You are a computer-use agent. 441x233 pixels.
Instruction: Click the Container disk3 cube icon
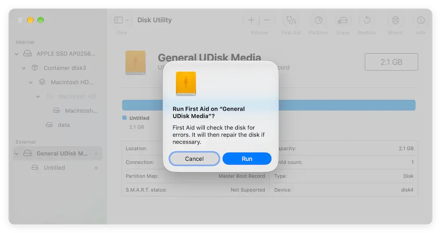click(34, 68)
